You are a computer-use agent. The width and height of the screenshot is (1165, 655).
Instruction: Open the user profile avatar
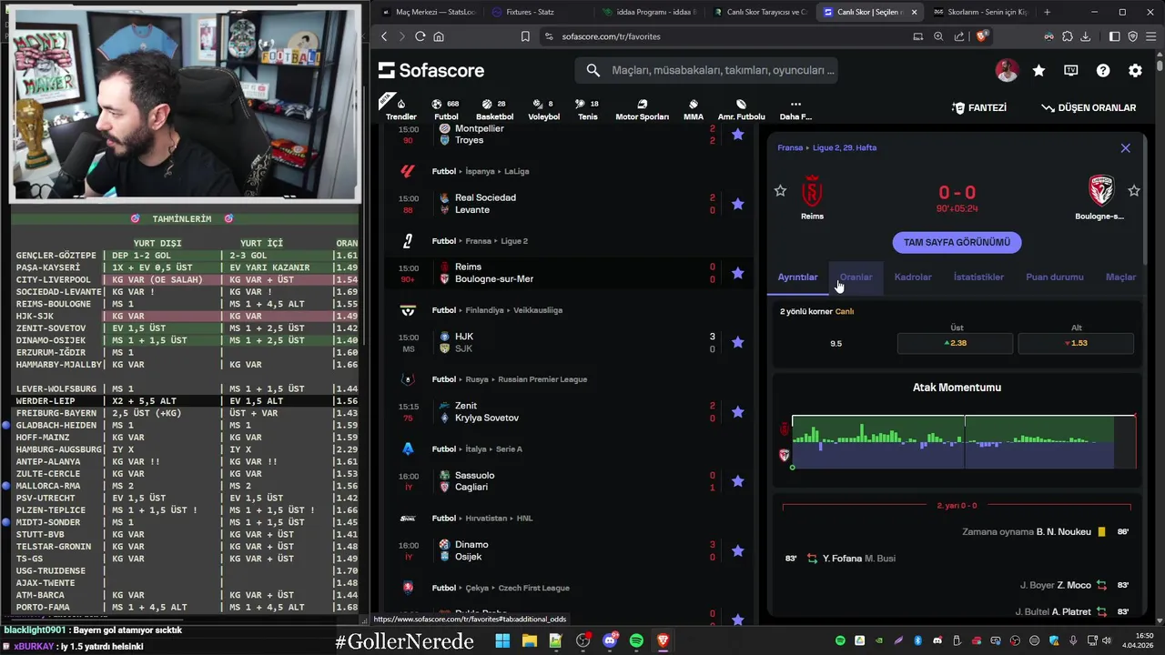[1007, 70]
